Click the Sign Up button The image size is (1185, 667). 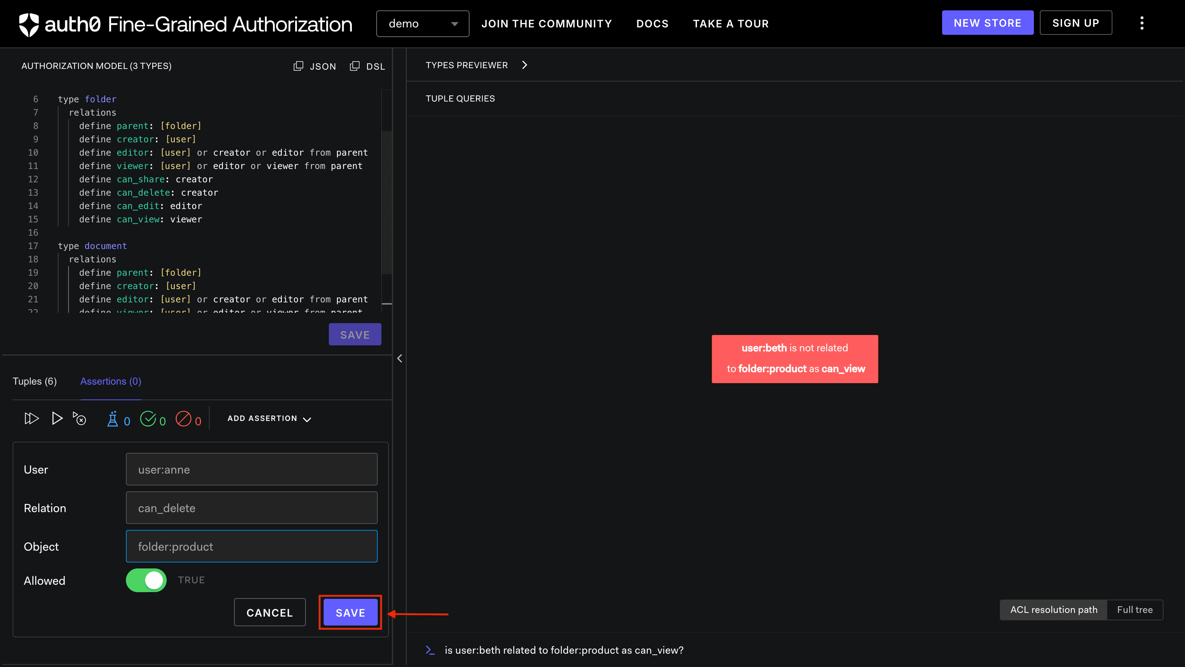[x=1075, y=23]
